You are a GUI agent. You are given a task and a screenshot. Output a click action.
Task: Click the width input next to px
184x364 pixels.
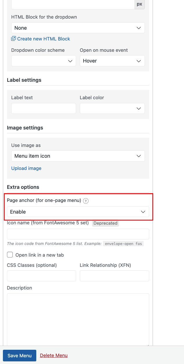coord(73,4)
